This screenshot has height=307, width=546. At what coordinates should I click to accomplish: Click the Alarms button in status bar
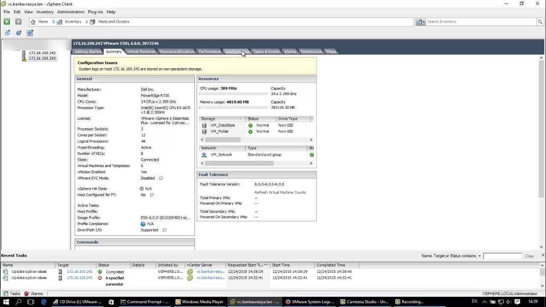[x=34, y=294]
